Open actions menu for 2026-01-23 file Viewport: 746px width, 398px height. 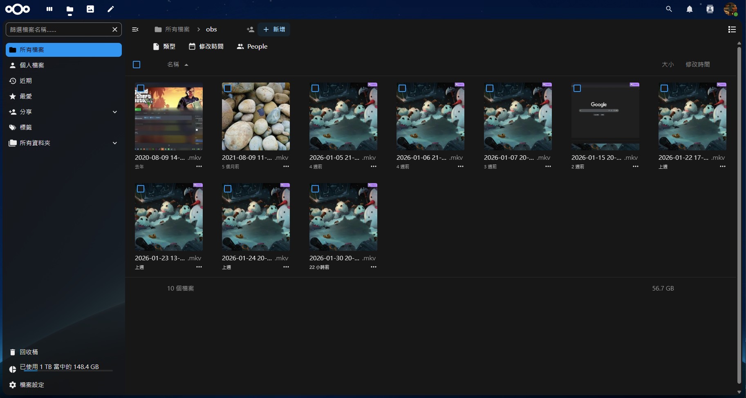click(199, 267)
